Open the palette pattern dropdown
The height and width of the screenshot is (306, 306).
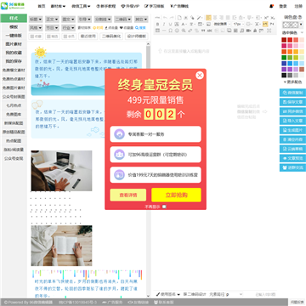pyautogui.click(x=301, y=25)
